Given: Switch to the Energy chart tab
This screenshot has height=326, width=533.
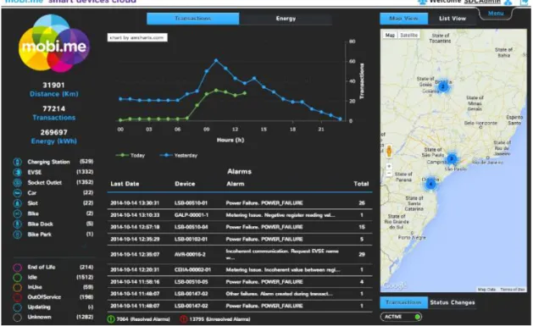Looking at the screenshot, I should [286, 19].
